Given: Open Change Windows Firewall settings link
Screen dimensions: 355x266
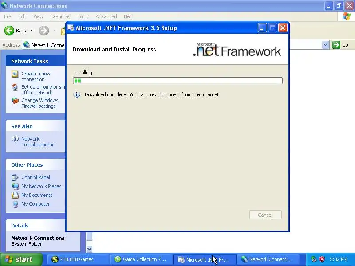Looking at the screenshot, I should point(40,103).
